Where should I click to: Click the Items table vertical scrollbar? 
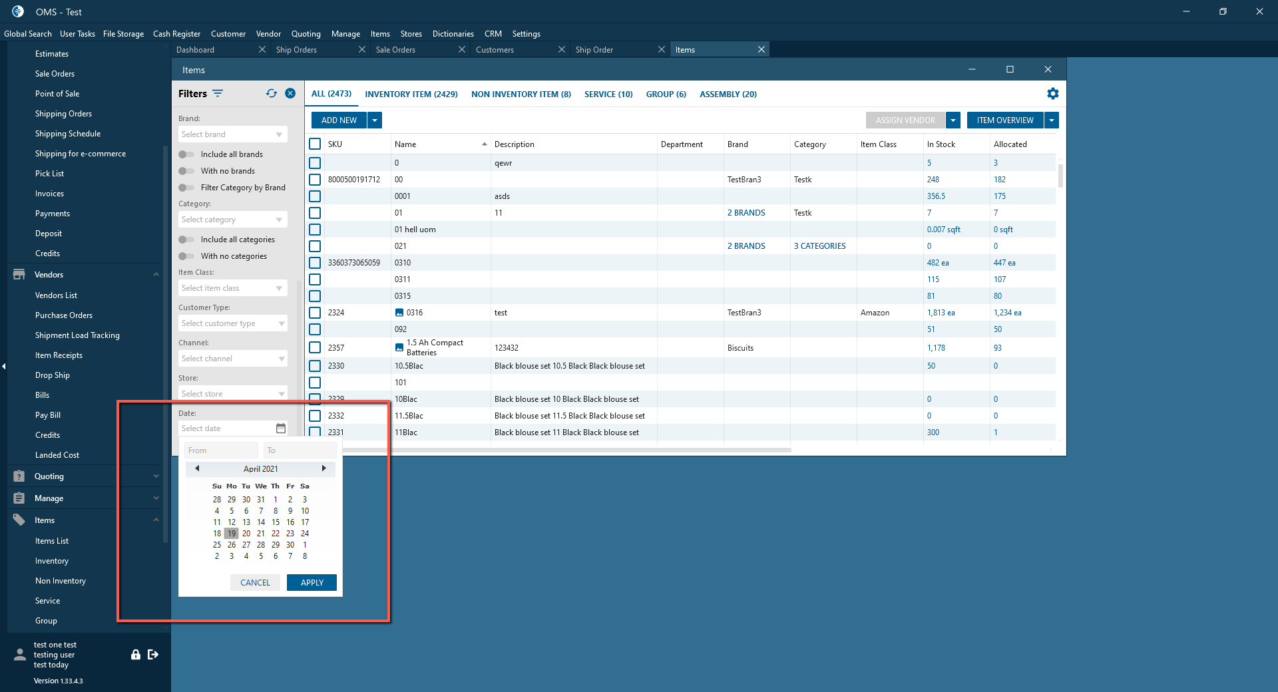point(1060,176)
